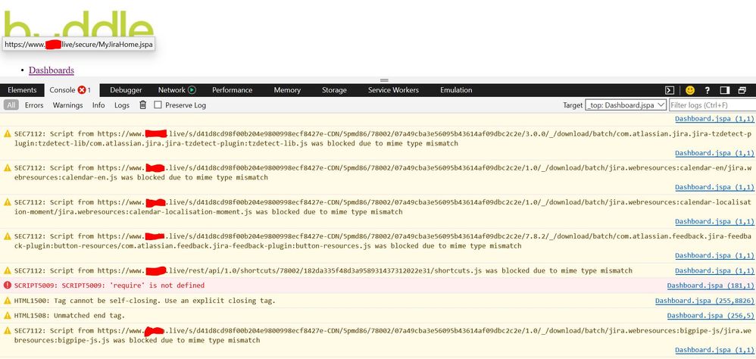Toggle the Preserve Log checkbox

click(158, 105)
